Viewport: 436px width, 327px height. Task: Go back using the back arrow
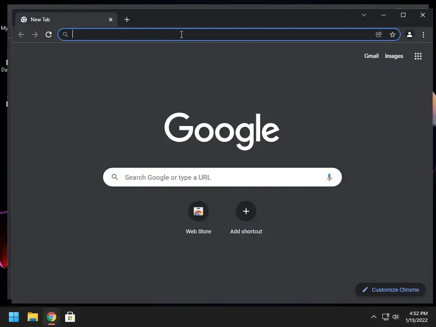21,34
